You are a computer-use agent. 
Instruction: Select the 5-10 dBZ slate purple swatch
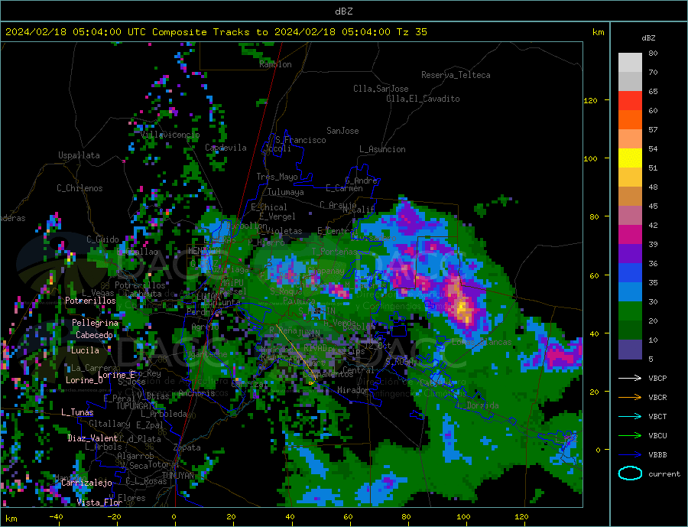point(630,350)
